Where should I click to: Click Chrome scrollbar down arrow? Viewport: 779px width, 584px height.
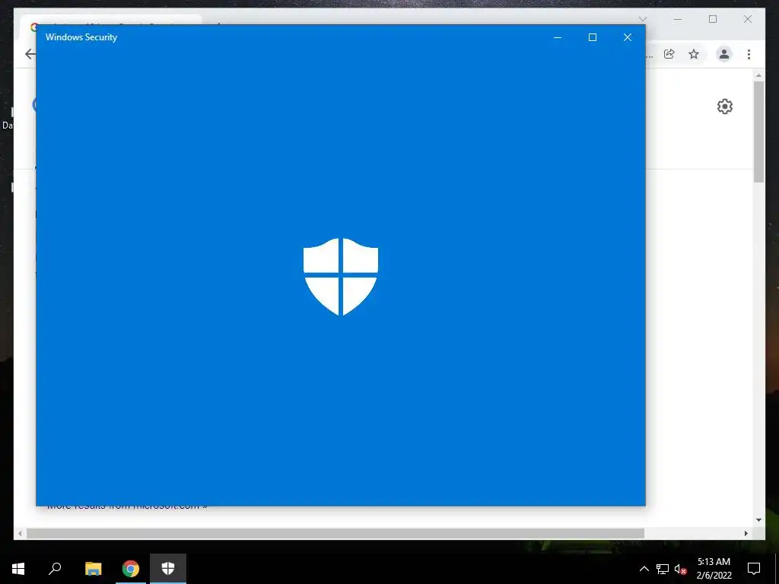(758, 520)
